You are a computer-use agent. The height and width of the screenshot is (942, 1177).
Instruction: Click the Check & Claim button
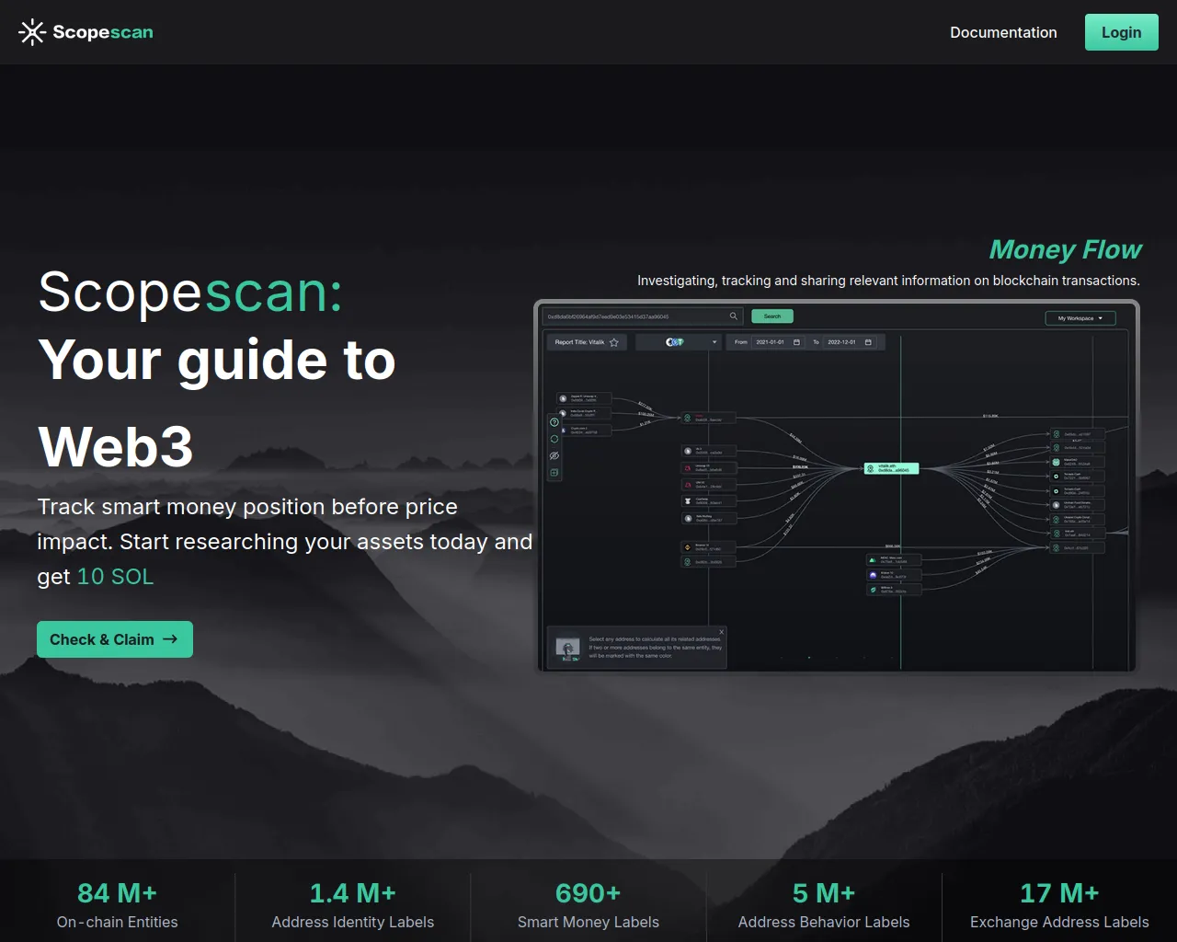[x=115, y=639]
